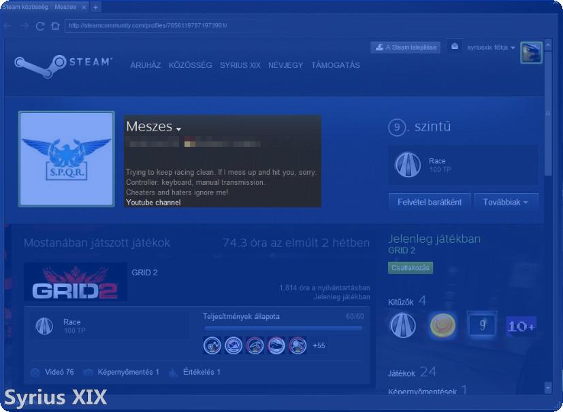Open the Értékelés 1 link
The image size is (563, 412).
click(x=202, y=372)
